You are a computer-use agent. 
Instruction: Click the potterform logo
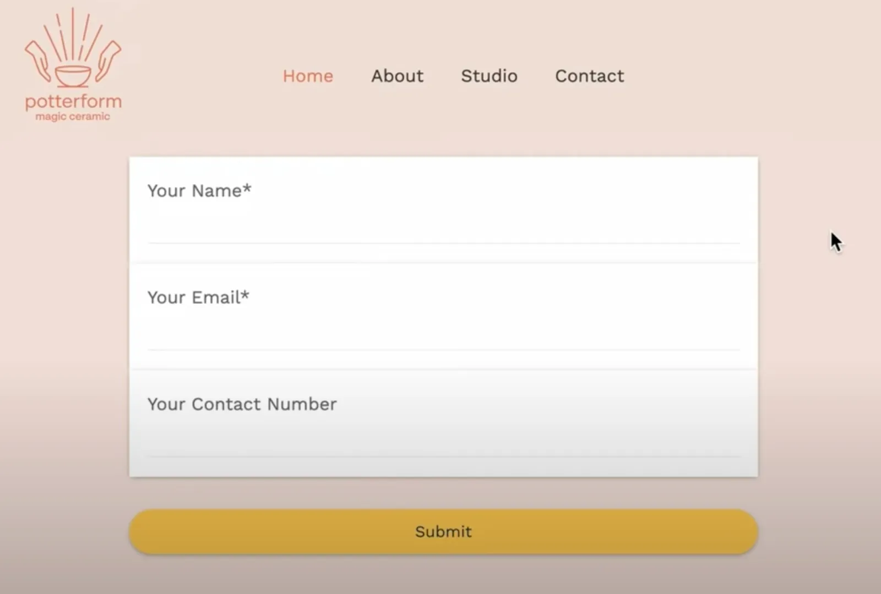[73, 64]
